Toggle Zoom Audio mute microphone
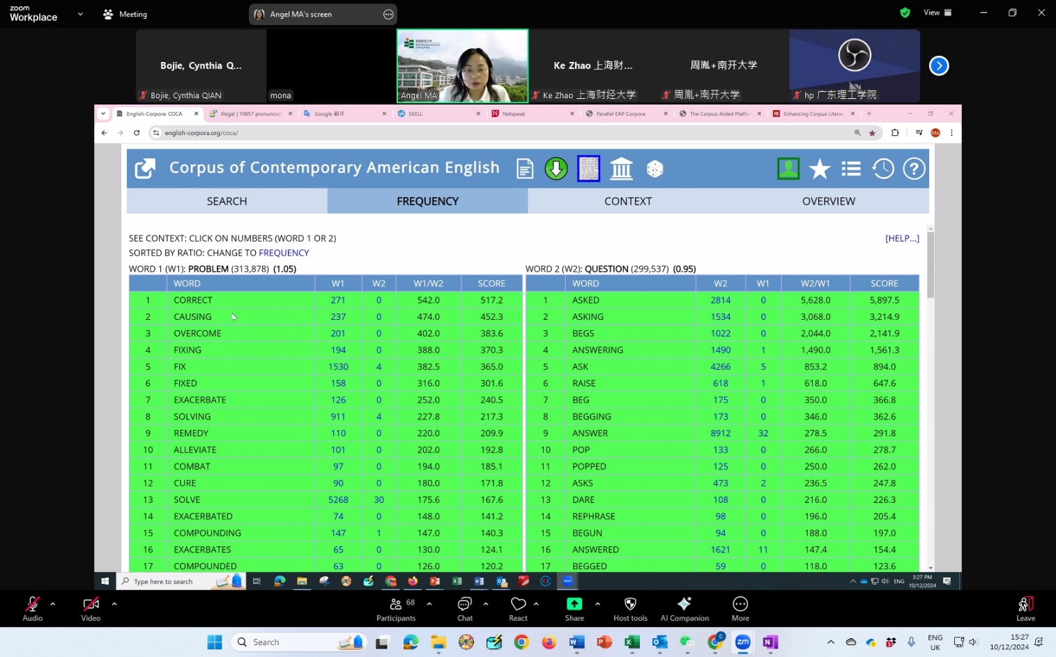 [33, 608]
